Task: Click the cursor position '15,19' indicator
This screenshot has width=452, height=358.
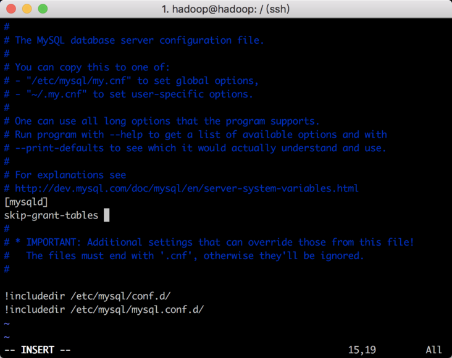Action: [362, 350]
